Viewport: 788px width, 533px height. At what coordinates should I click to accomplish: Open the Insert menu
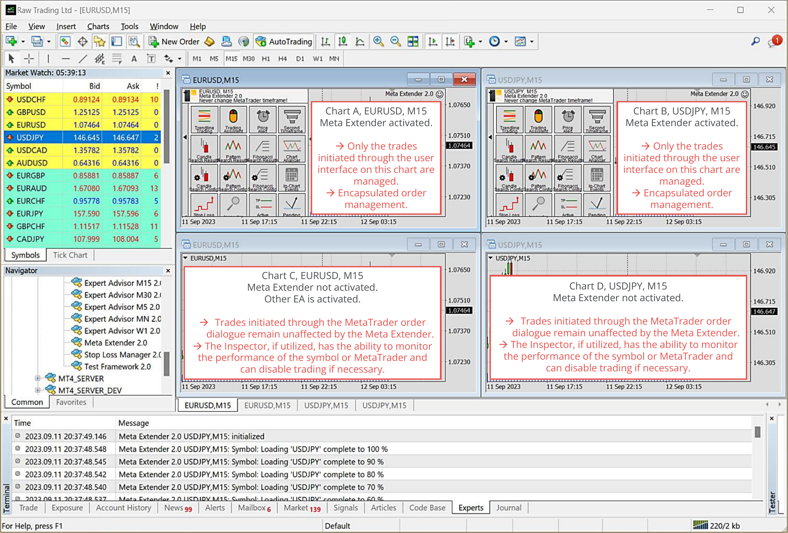pos(66,26)
